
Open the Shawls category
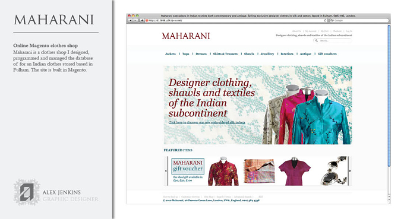[249, 54]
